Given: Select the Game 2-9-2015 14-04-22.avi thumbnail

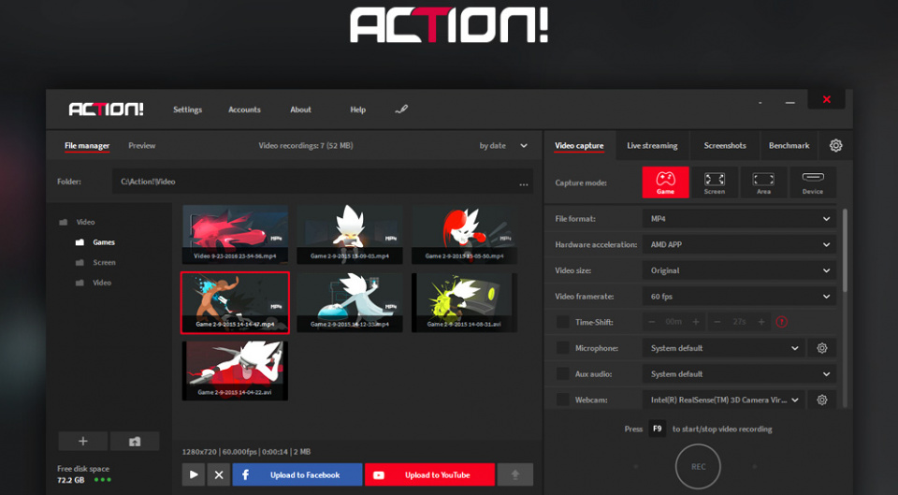Looking at the screenshot, I should pyautogui.click(x=235, y=371).
